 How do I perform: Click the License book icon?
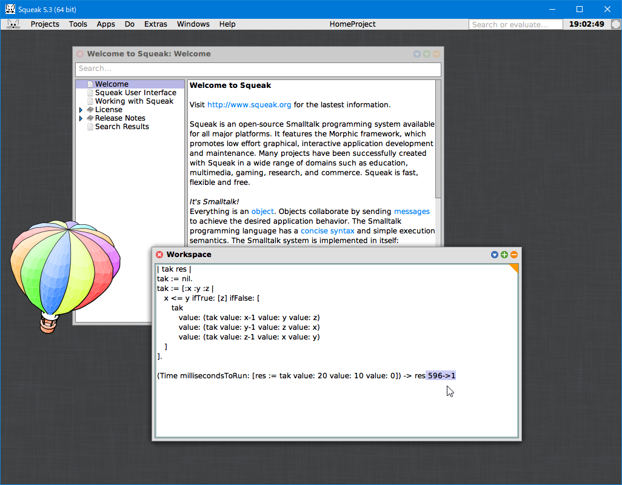point(90,110)
